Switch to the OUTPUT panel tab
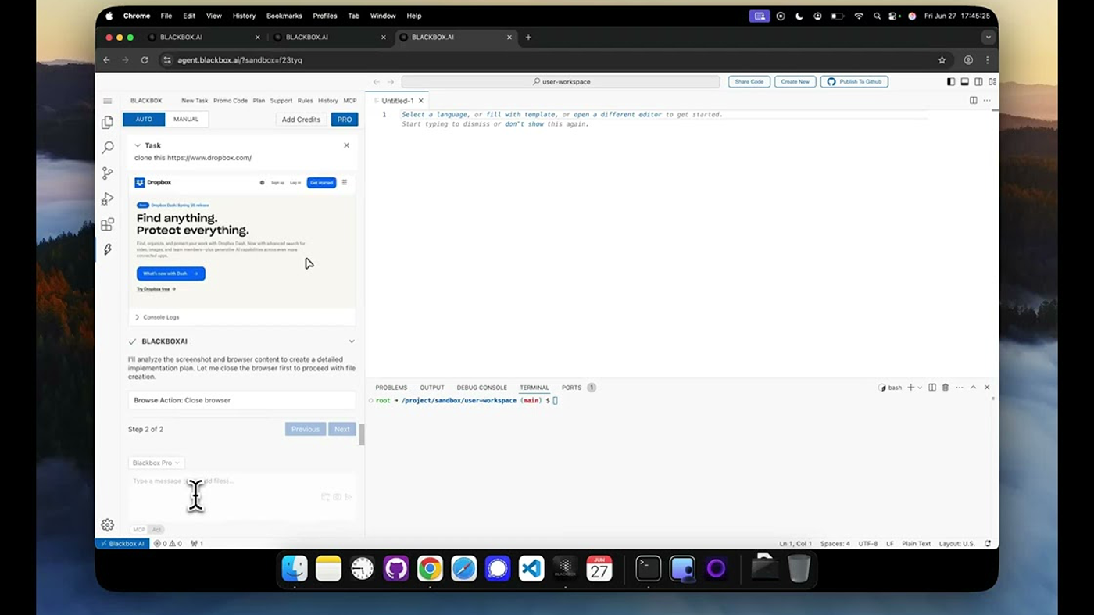The image size is (1094, 615). pyautogui.click(x=431, y=388)
